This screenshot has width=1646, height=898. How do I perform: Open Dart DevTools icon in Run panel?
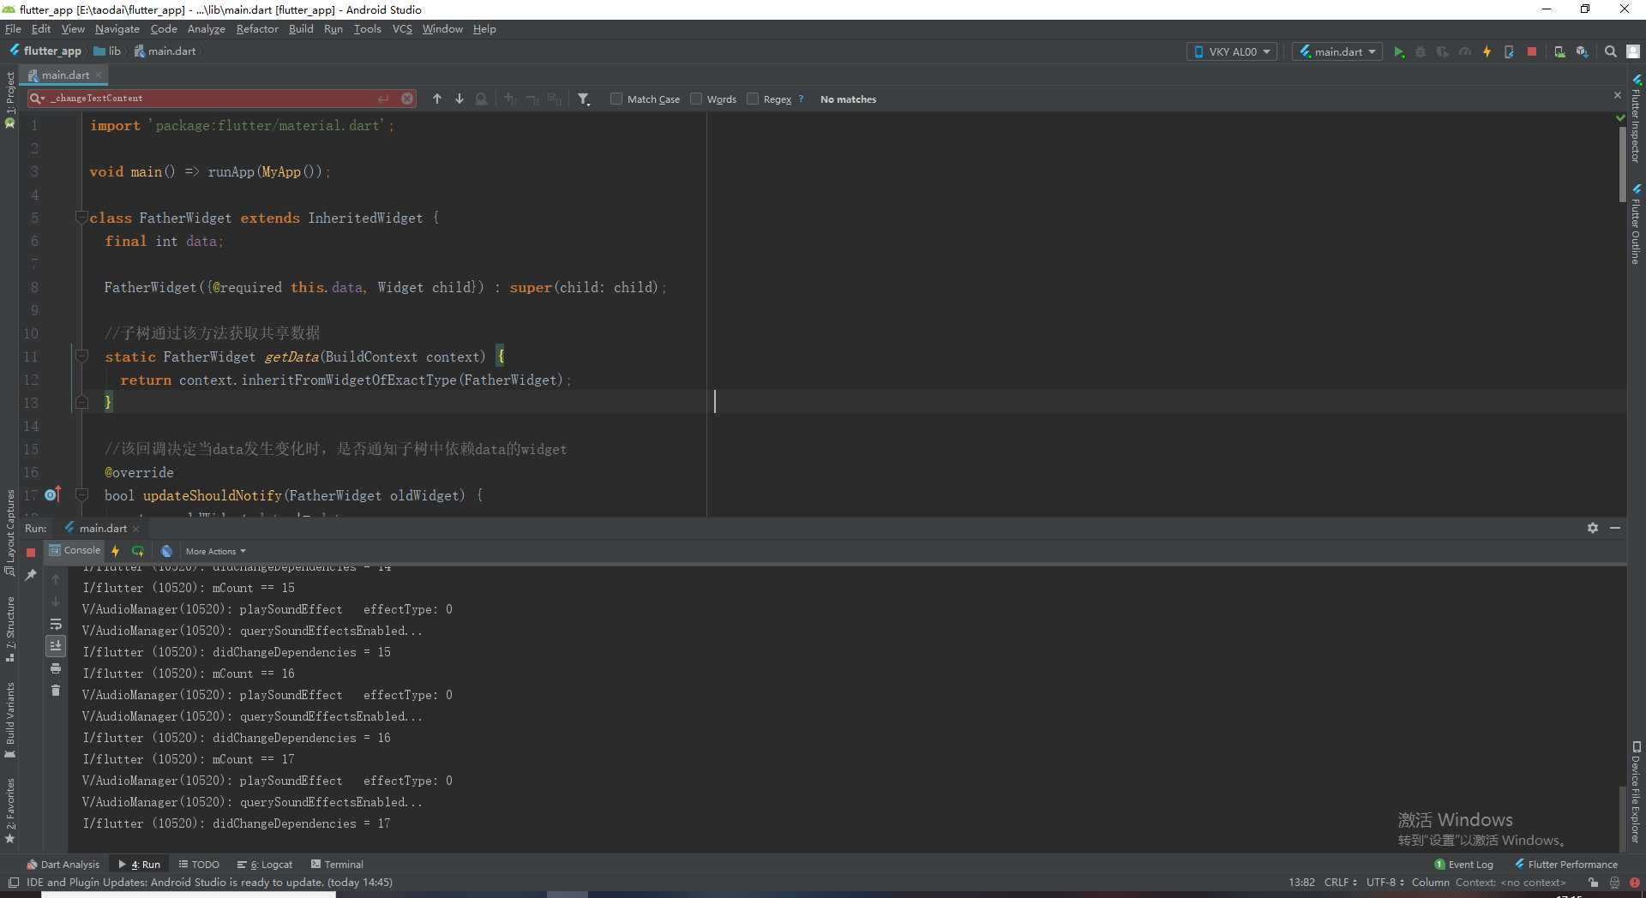pos(166,551)
